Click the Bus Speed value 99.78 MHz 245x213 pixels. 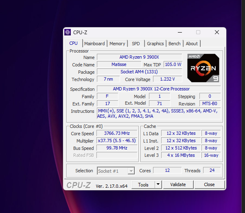117,148
